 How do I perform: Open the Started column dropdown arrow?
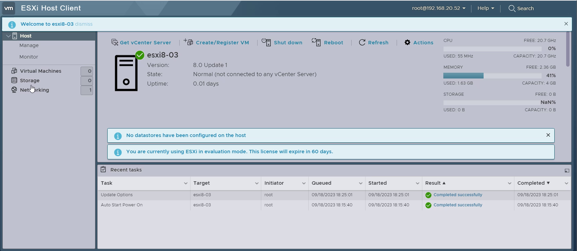click(x=418, y=183)
